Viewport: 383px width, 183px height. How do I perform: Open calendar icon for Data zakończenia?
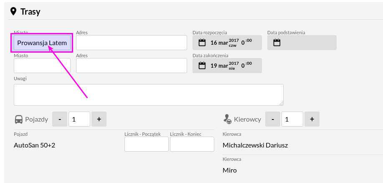(x=202, y=66)
